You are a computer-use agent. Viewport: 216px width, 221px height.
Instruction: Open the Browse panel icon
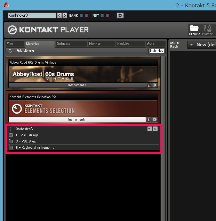click(x=194, y=30)
